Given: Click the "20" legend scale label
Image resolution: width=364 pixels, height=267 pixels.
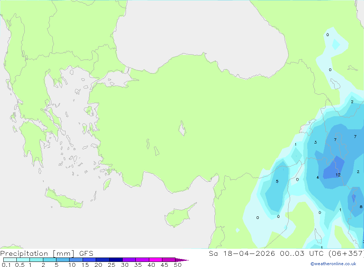Looking at the screenshot, I should pyautogui.click(x=98, y=265).
